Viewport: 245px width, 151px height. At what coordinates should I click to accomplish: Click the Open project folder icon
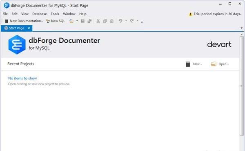point(214,64)
